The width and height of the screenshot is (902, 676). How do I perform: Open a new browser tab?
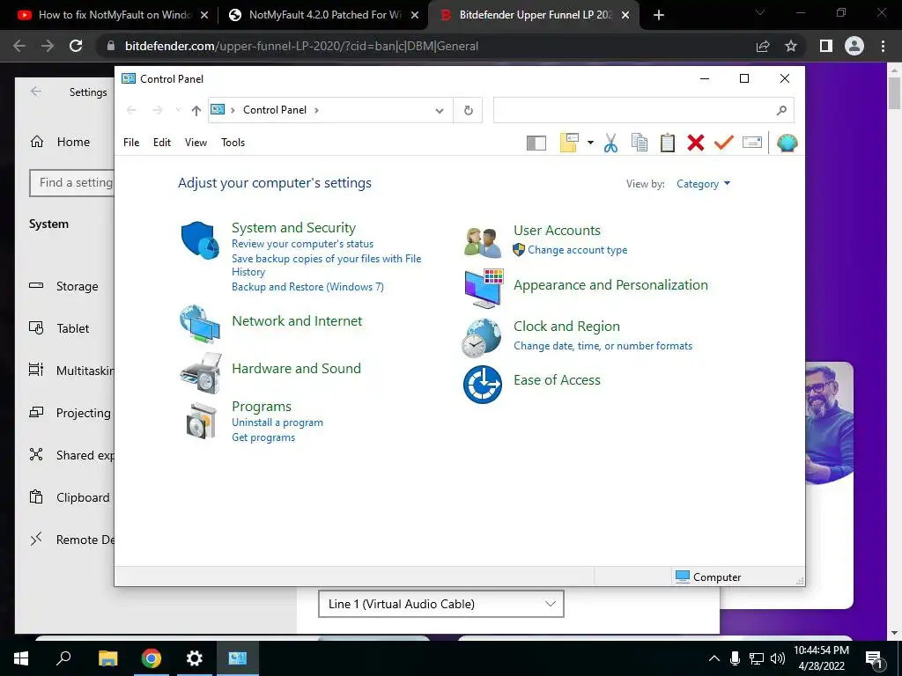[659, 15]
